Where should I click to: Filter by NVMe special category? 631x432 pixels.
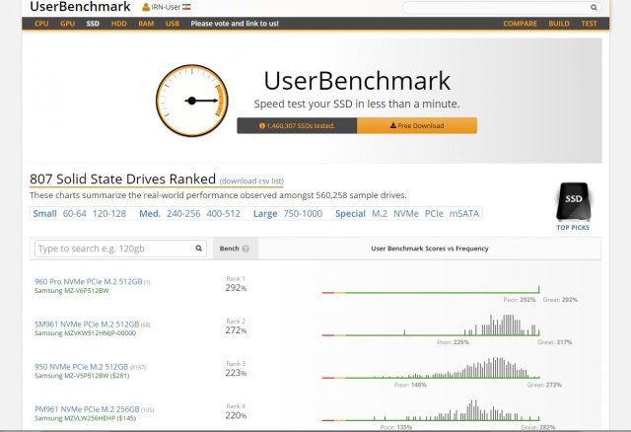406,213
